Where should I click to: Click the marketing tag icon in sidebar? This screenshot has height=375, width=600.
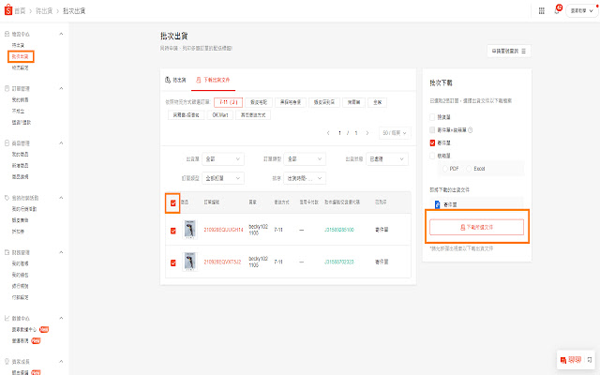7,198
